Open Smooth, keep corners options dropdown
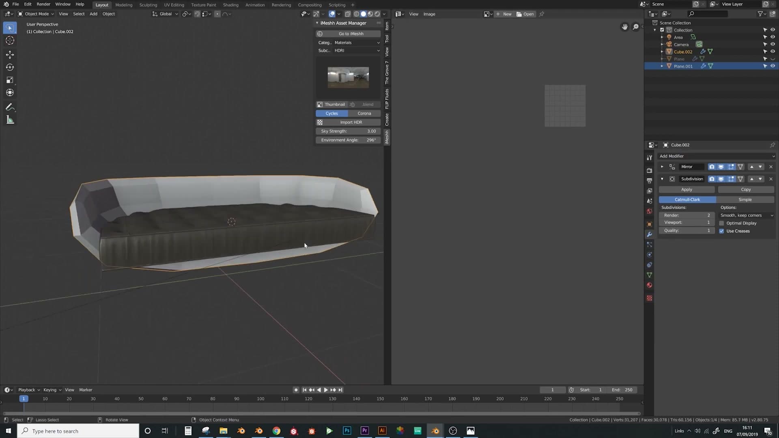This screenshot has height=438, width=779. pos(747,215)
